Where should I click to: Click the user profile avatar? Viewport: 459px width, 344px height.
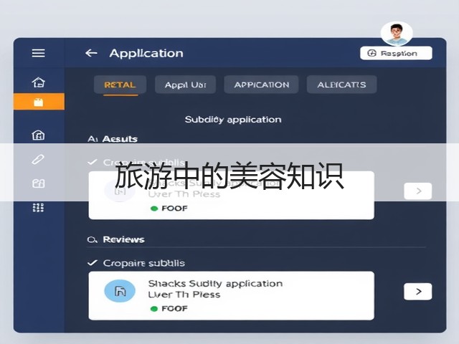coord(397,34)
